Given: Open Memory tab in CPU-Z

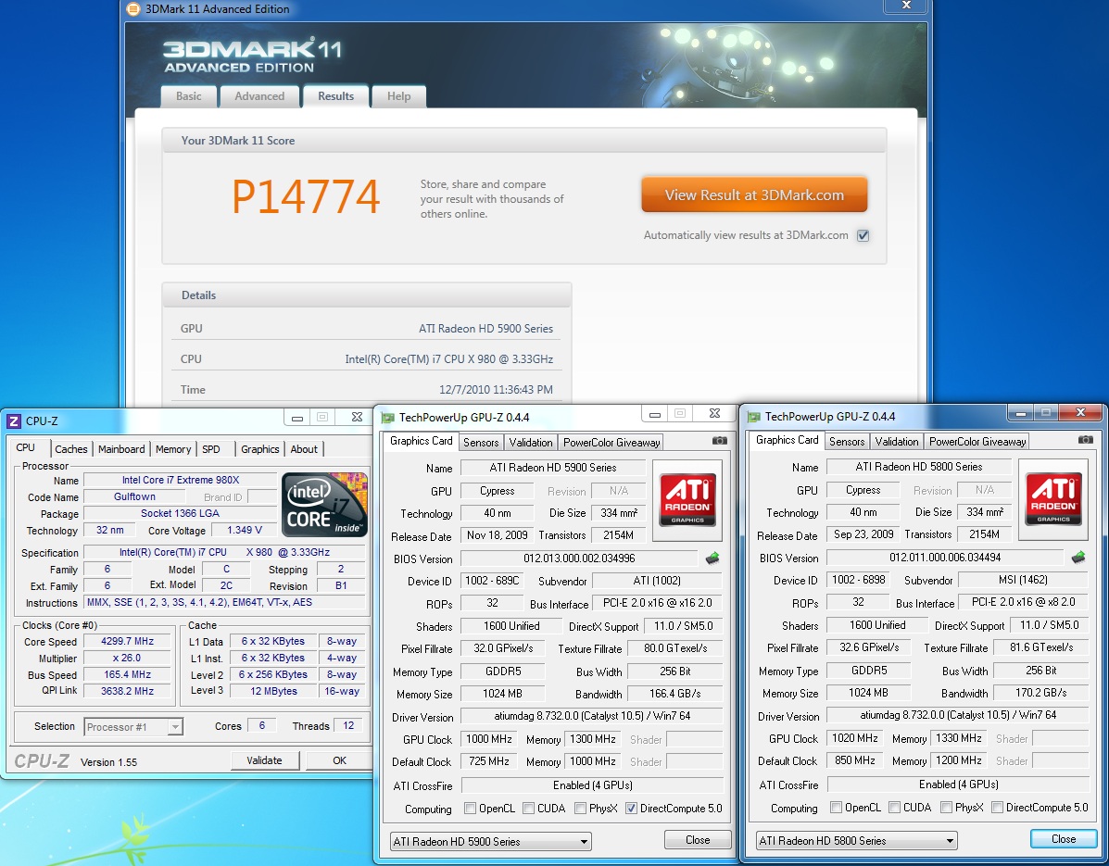Looking at the screenshot, I should [x=173, y=449].
